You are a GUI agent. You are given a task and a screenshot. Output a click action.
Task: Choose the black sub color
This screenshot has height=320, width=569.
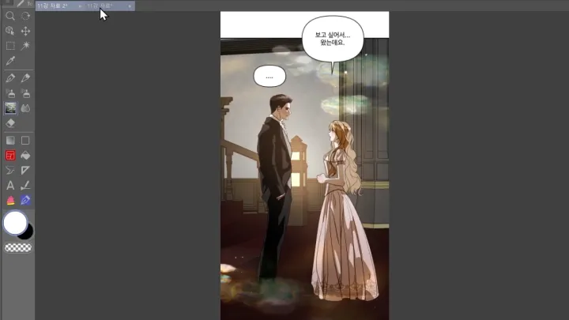(28, 235)
